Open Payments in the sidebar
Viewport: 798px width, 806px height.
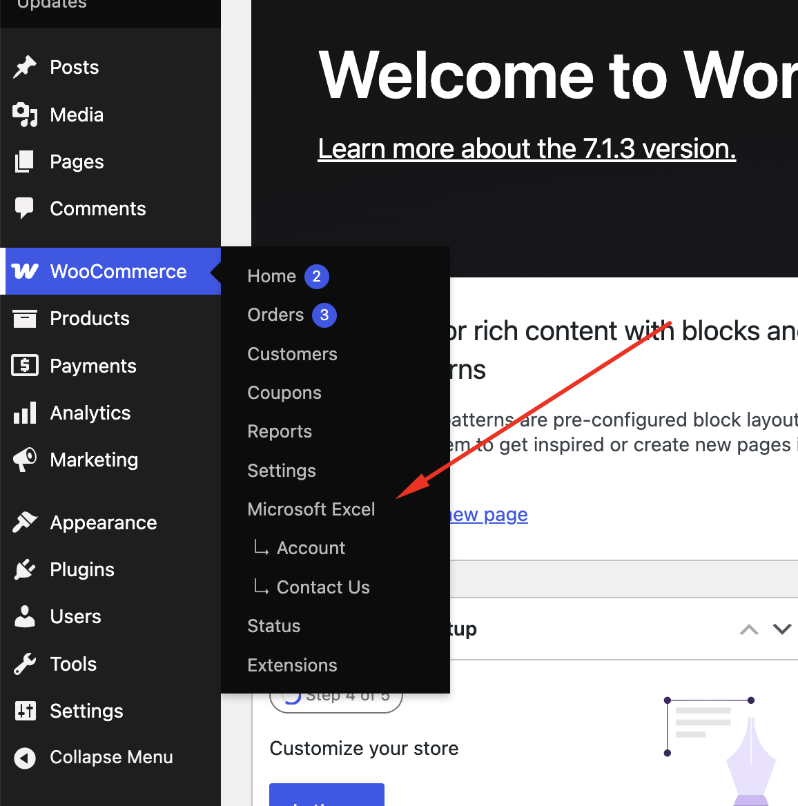pyautogui.click(x=93, y=366)
